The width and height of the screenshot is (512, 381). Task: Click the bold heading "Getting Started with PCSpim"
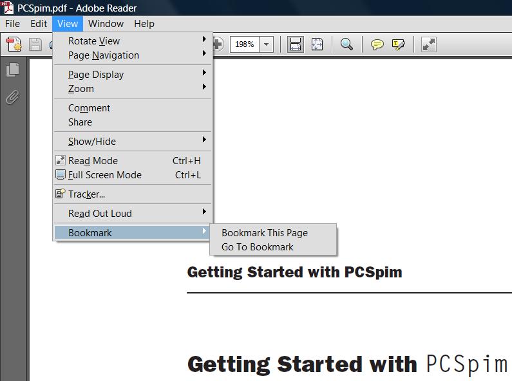(294, 273)
